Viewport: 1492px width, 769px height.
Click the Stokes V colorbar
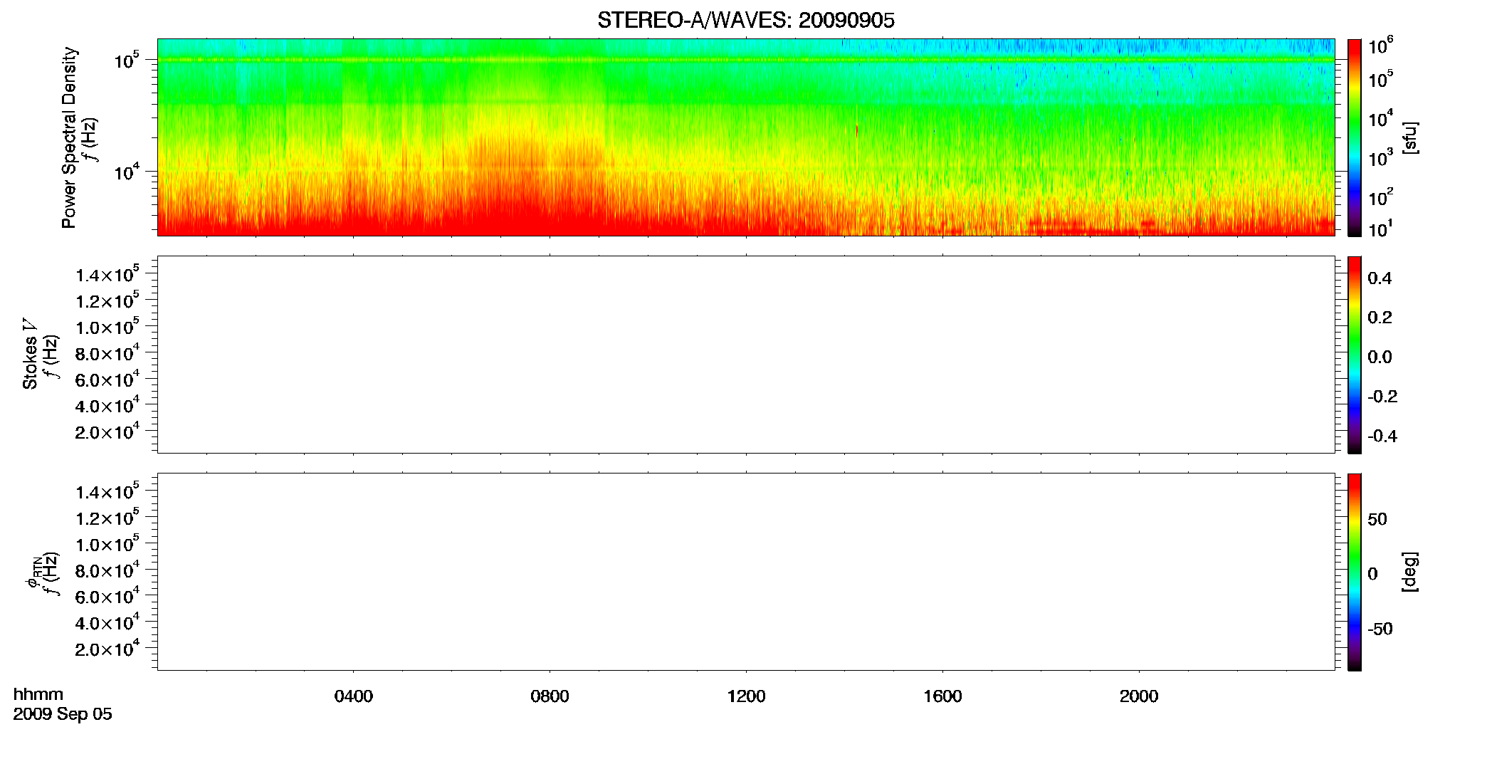click(1355, 355)
